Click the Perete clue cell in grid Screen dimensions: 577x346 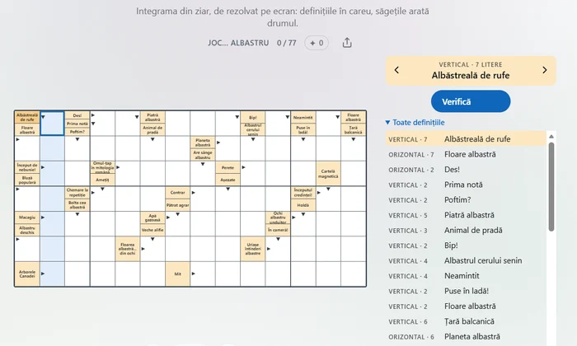tap(228, 167)
